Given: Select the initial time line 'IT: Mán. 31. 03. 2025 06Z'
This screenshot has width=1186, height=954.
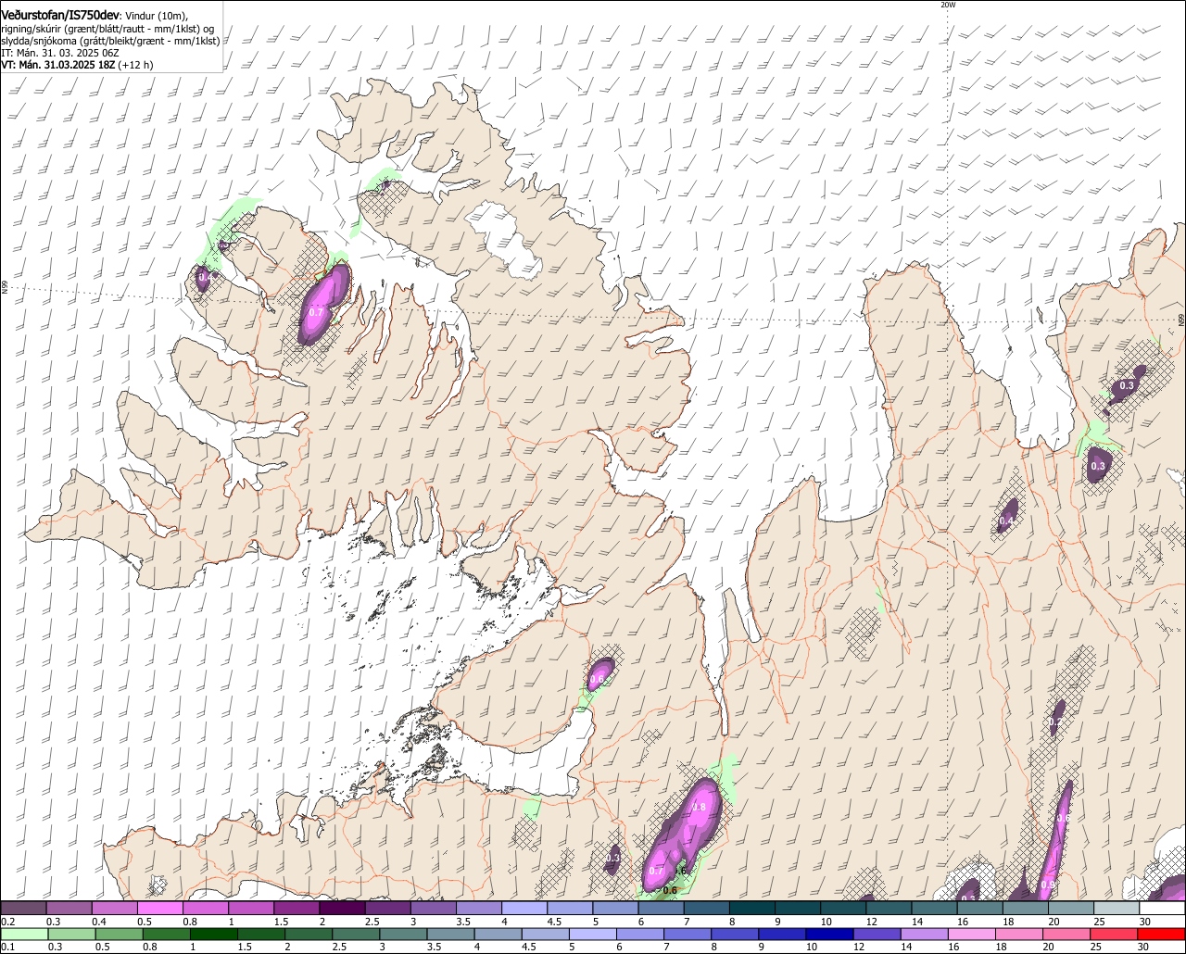Looking at the screenshot, I should click(60, 53).
